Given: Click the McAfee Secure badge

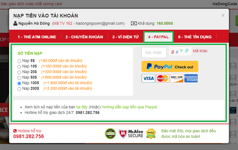Looking at the screenshot, I should pyautogui.click(x=131, y=134).
